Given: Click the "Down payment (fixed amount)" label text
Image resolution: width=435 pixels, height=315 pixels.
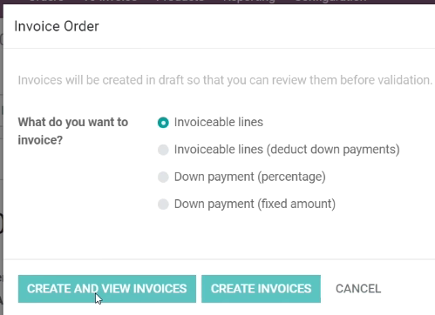Looking at the screenshot, I should [255, 204].
